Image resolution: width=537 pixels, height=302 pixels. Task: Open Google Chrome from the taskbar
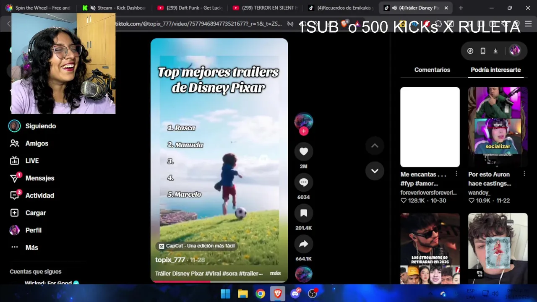(261, 294)
